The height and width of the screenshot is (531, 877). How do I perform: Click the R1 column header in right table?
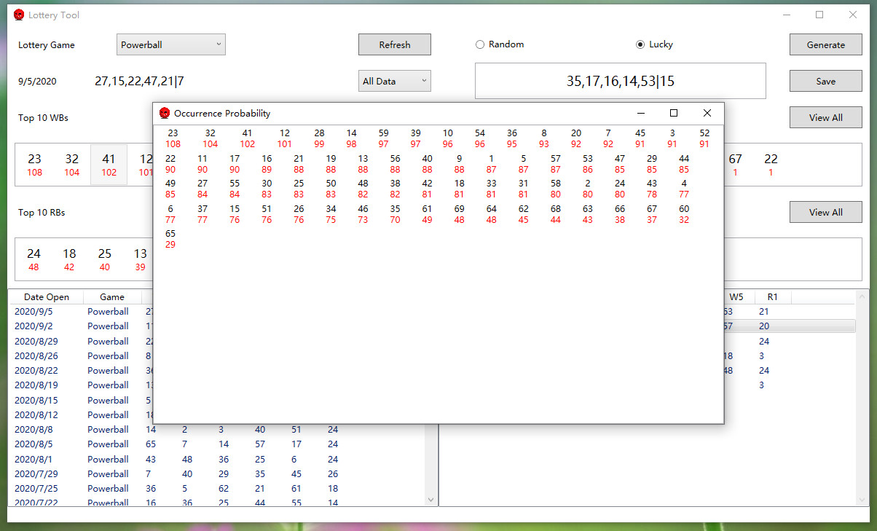pos(772,296)
